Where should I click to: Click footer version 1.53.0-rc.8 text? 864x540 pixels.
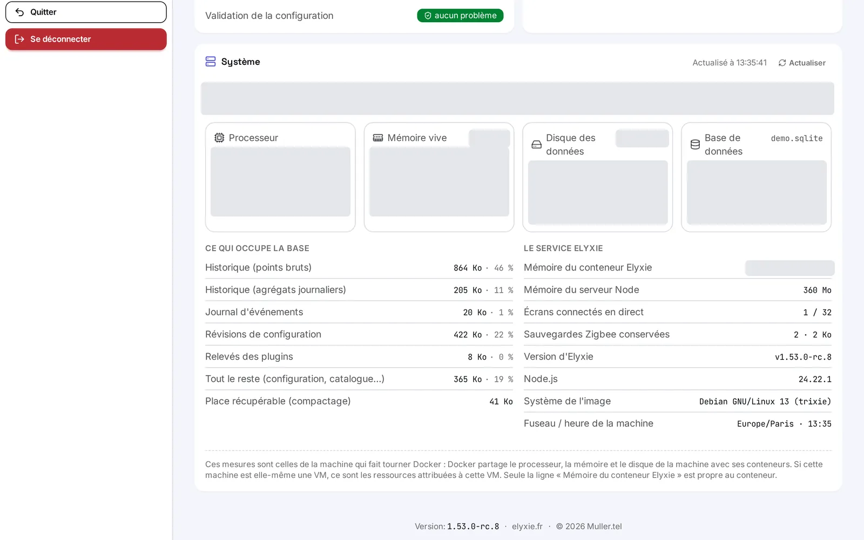(473, 526)
